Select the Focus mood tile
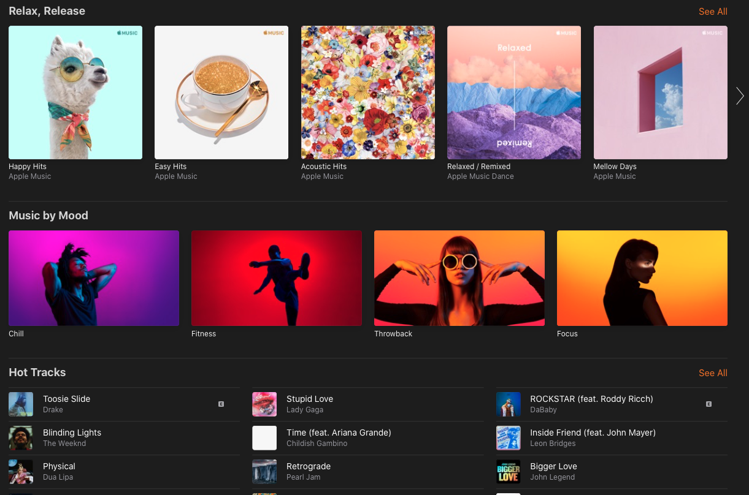 642,278
